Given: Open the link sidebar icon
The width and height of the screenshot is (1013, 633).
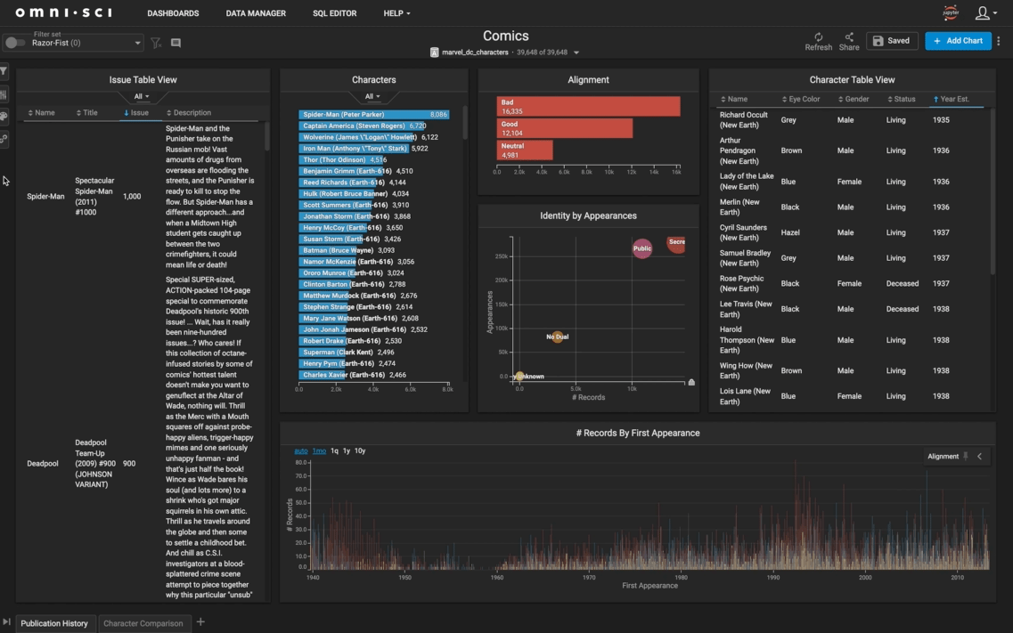Looking at the screenshot, I should click(4, 139).
